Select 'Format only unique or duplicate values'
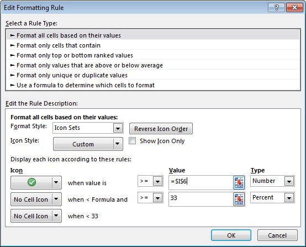Screen dimensions: 306x247 (153, 75)
